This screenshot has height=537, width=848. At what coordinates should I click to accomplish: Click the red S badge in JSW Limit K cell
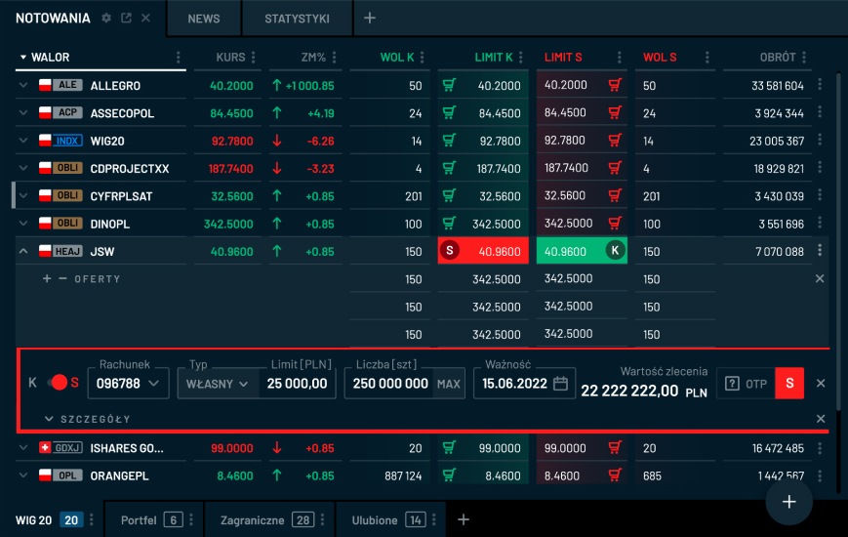[x=450, y=251]
